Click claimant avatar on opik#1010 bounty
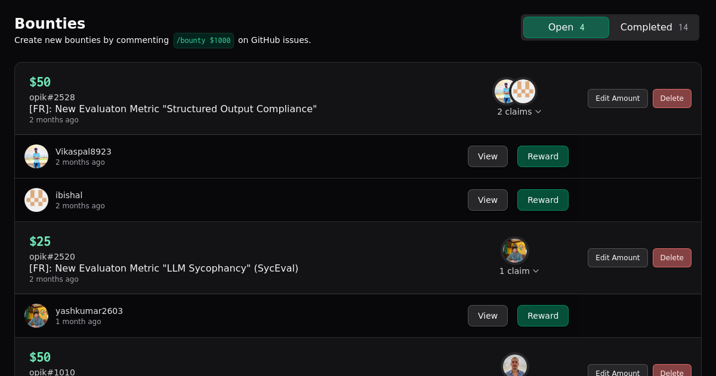 (515, 365)
